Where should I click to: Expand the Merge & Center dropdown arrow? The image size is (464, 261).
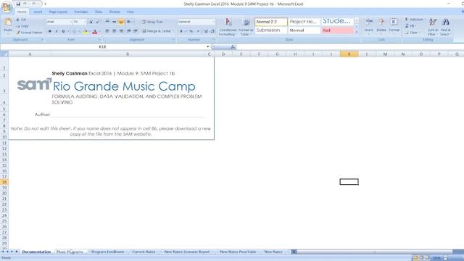(x=173, y=31)
